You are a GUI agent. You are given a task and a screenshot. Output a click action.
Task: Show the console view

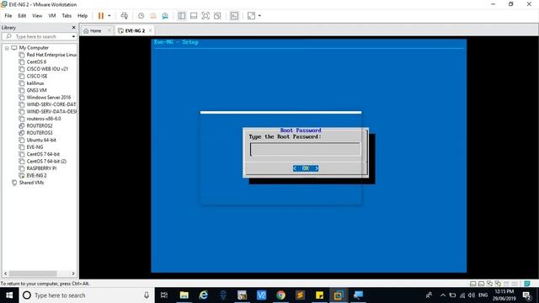pos(234,16)
